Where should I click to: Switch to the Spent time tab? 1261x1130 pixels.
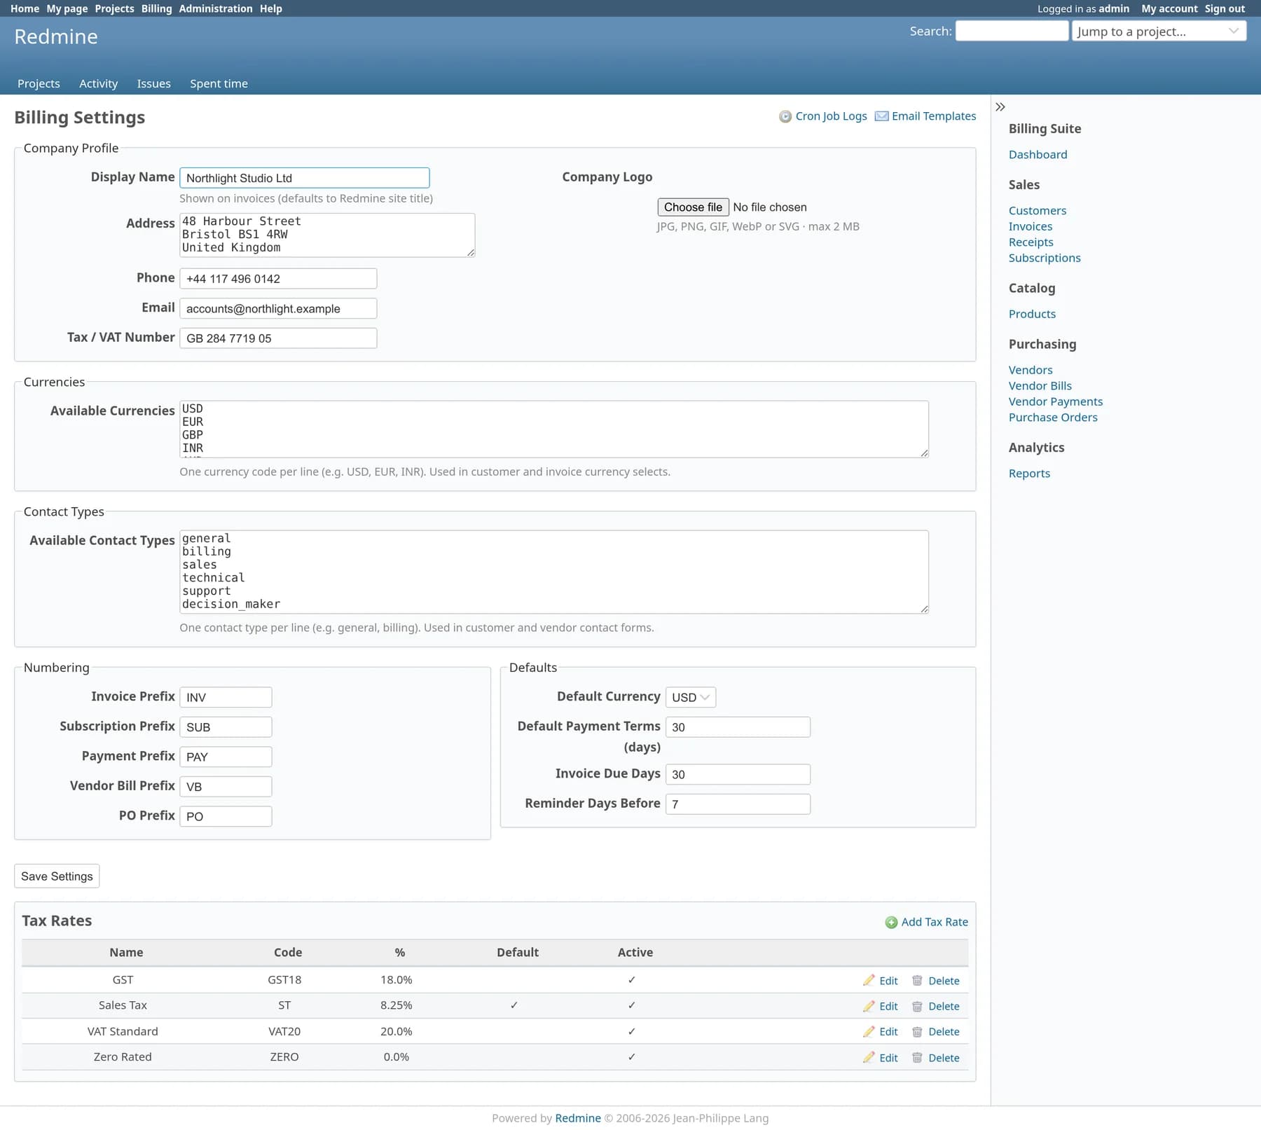(219, 83)
